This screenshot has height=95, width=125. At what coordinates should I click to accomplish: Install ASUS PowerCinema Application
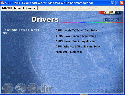coord(76,36)
